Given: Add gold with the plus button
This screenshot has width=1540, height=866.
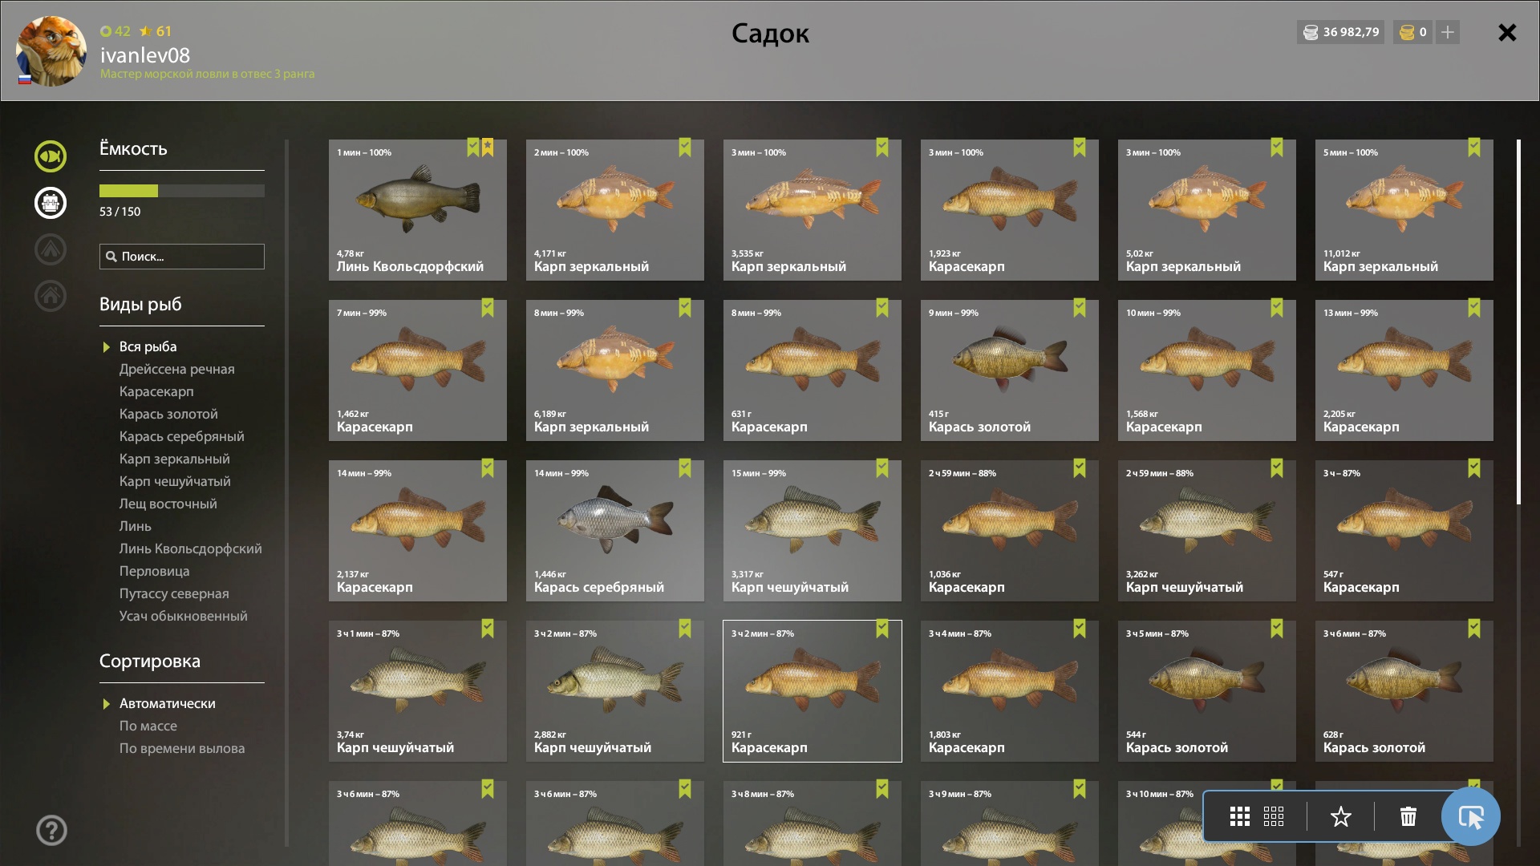Looking at the screenshot, I should [x=1448, y=32].
